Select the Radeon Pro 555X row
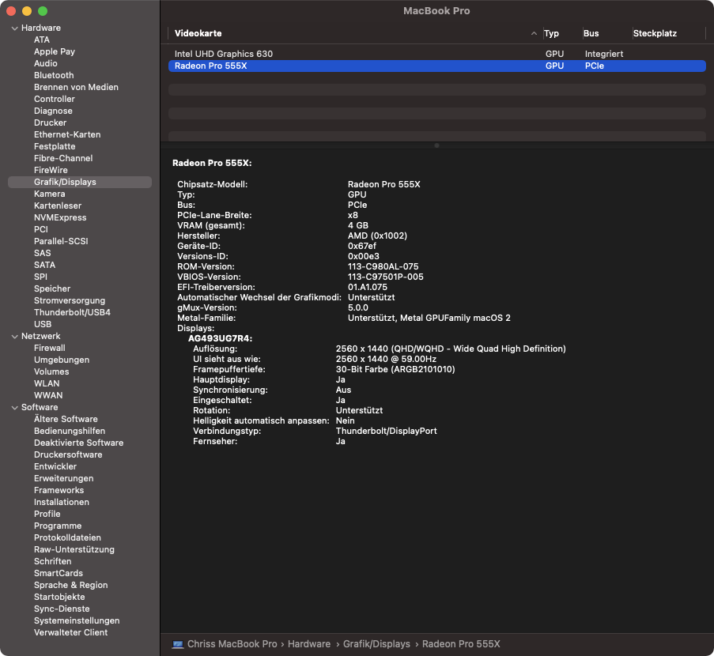 (x=437, y=66)
